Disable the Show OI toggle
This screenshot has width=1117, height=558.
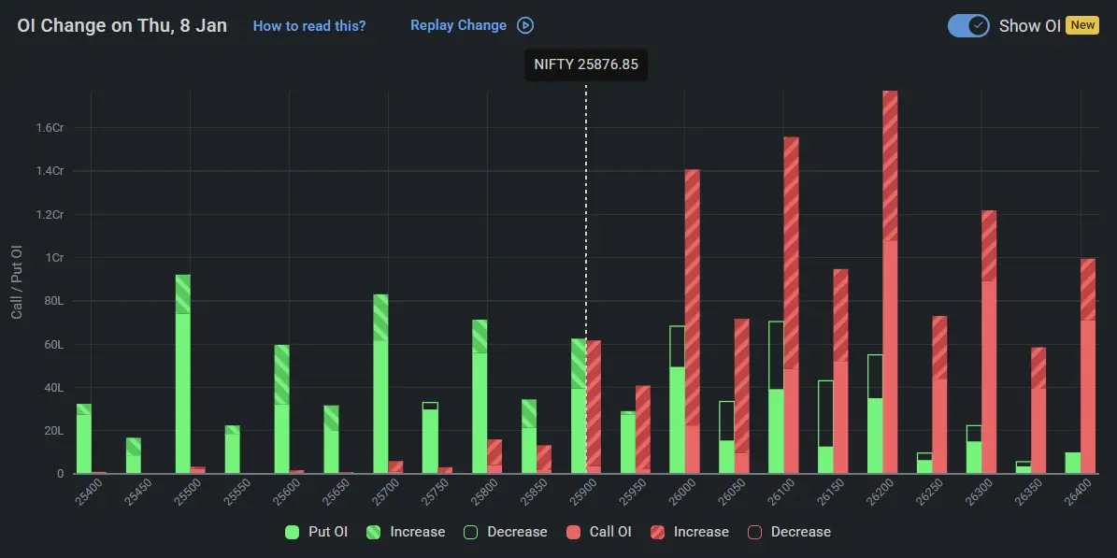(x=968, y=25)
